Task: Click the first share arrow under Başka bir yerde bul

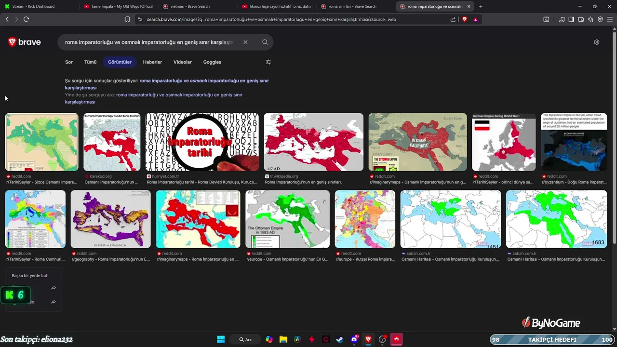Action: pyautogui.click(x=54, y=288)
